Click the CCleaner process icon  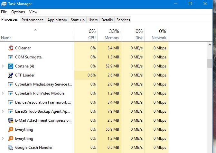[x=10, y=48]
